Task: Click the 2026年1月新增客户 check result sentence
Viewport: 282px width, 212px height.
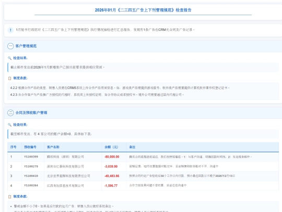Action: click(x=57, y=67)
